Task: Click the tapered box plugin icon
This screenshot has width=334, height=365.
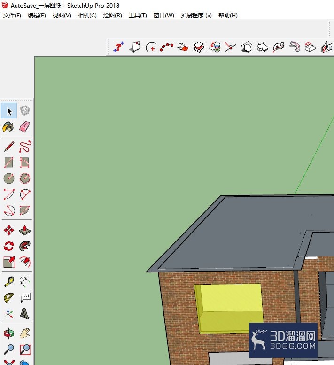Action: pyautogui.click(x=310, y=47)
